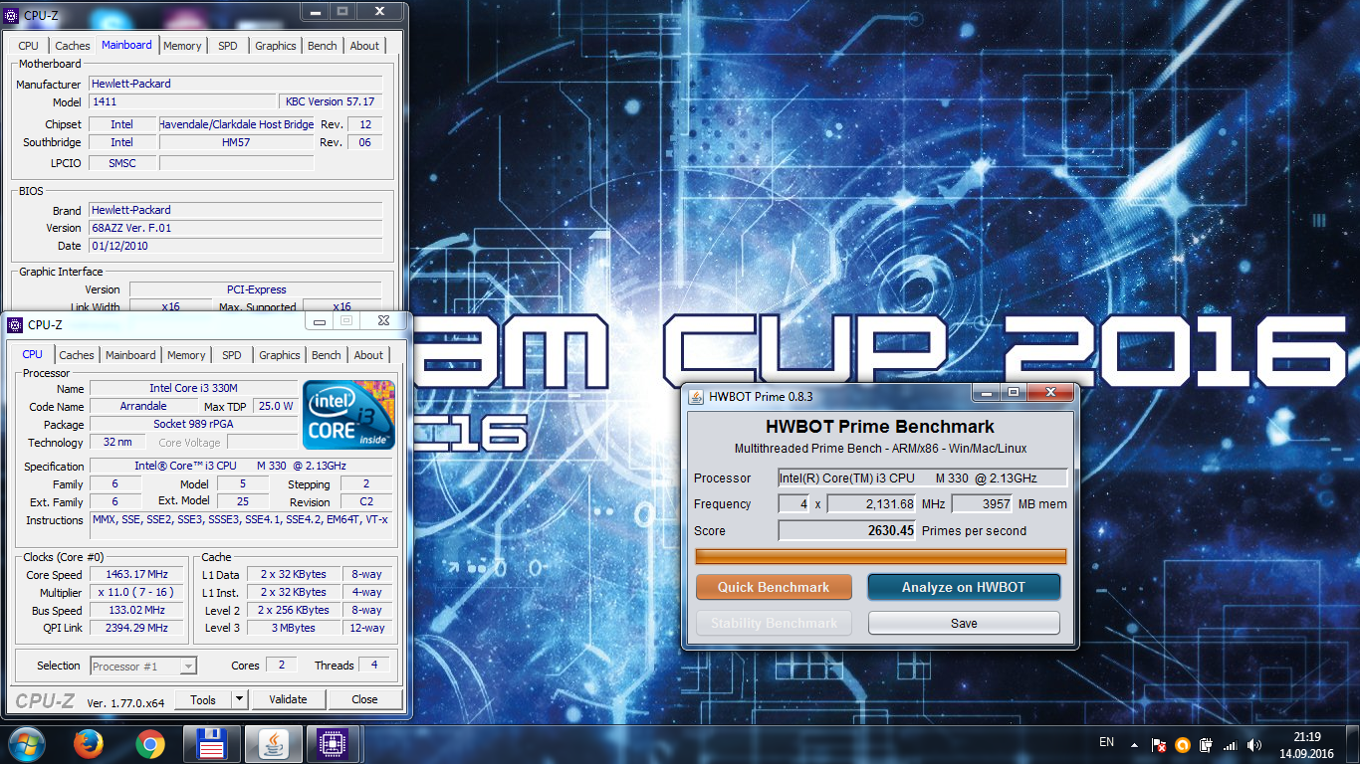Click the Package value Socket 989 rPGA
Viewport: 1360px width, 764px height.
click(x=194, y=425)
